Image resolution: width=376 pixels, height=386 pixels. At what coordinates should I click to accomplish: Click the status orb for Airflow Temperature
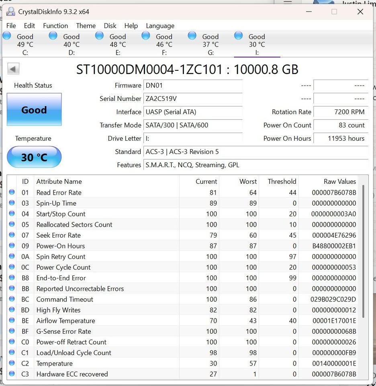pyautogui.click(x=12, y=320)
